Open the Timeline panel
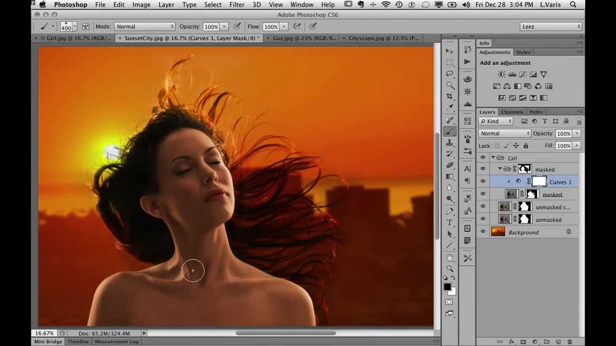The width and height of the screenshot is (616, 346). (78, 342)
